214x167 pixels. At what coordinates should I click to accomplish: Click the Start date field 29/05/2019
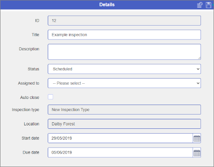pos(120,138)
